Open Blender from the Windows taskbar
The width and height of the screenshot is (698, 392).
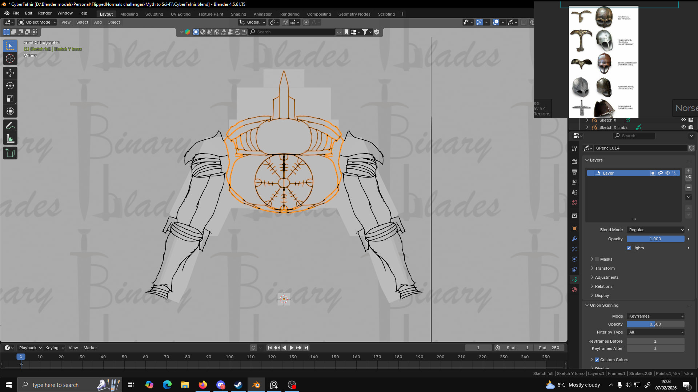tap(256, 385)
